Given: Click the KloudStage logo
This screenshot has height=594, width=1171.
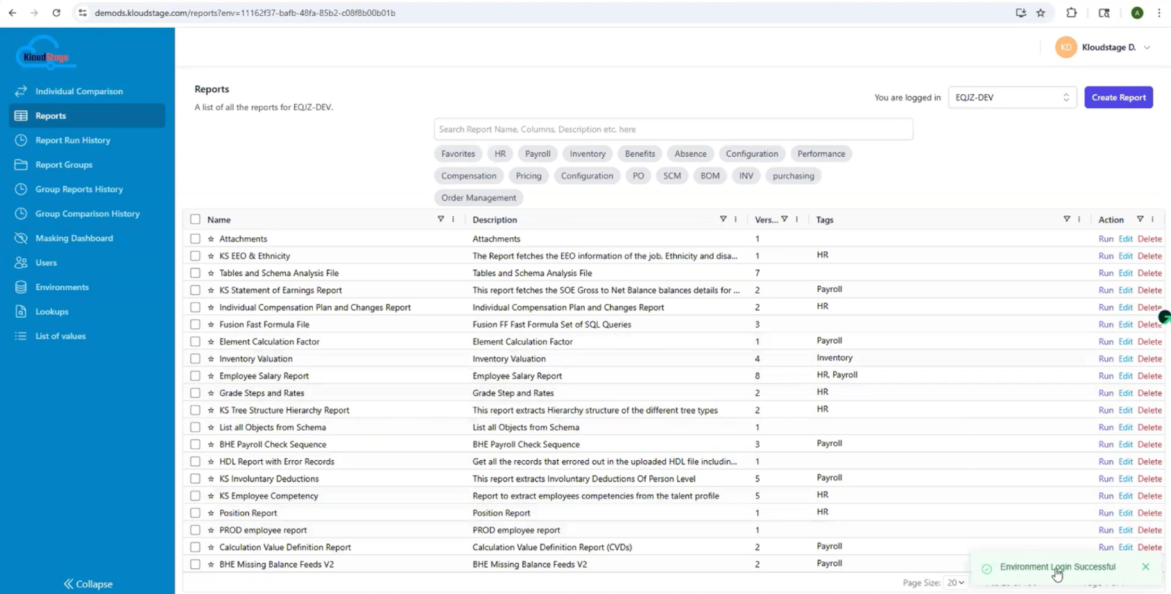Looking at the screenshot, I should pos(46,54).
